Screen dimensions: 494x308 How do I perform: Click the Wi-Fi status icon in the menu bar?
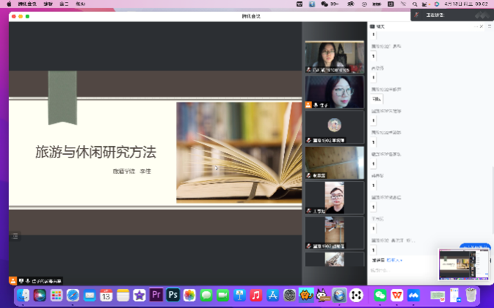point(403,4)
